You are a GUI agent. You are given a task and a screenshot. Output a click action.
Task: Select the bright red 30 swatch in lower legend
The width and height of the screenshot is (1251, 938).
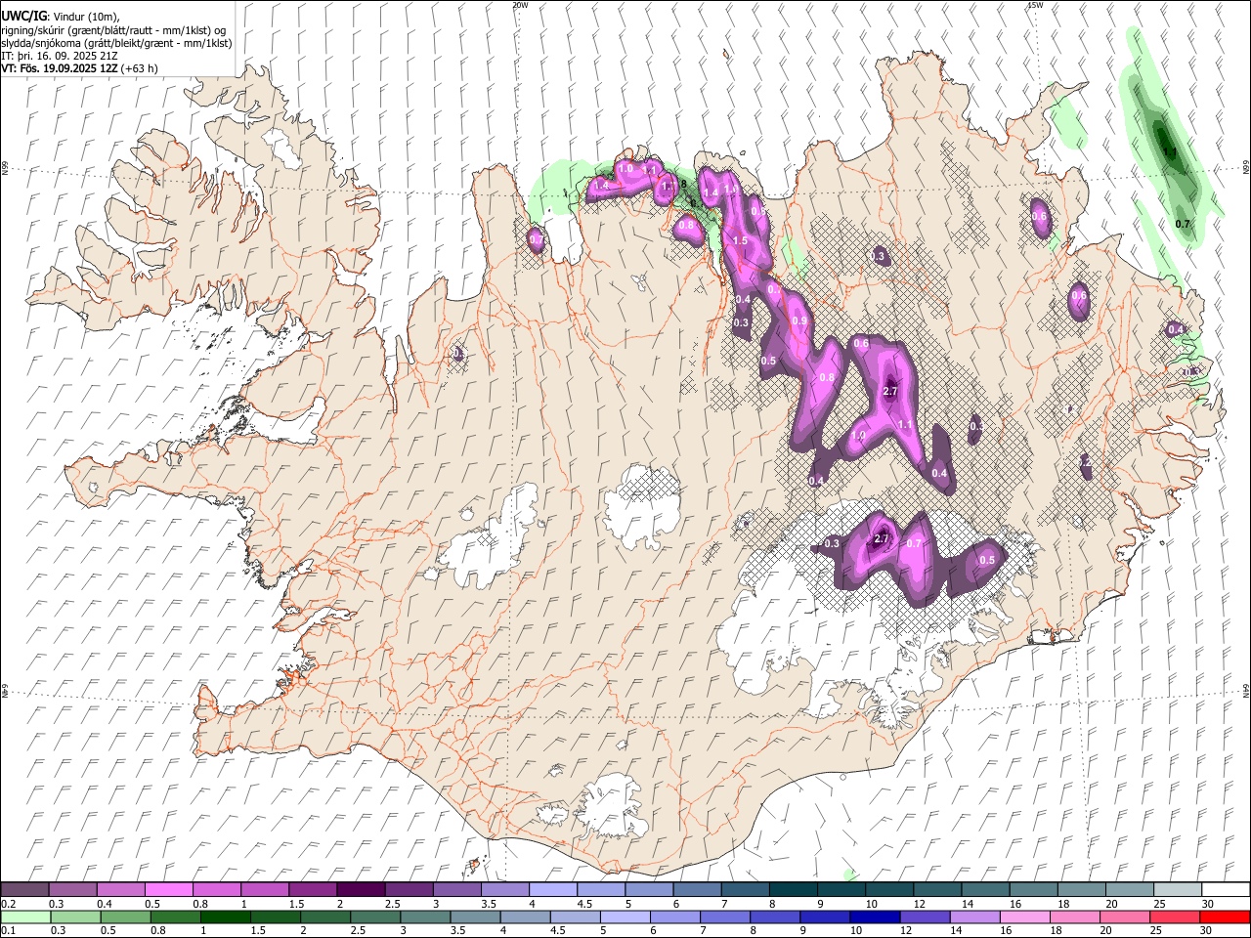click(1225, 917)
